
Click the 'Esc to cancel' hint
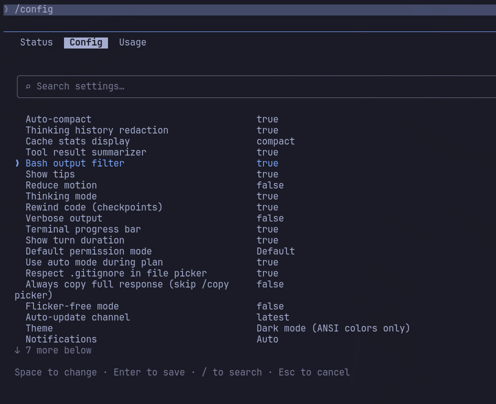coord(314,372)
